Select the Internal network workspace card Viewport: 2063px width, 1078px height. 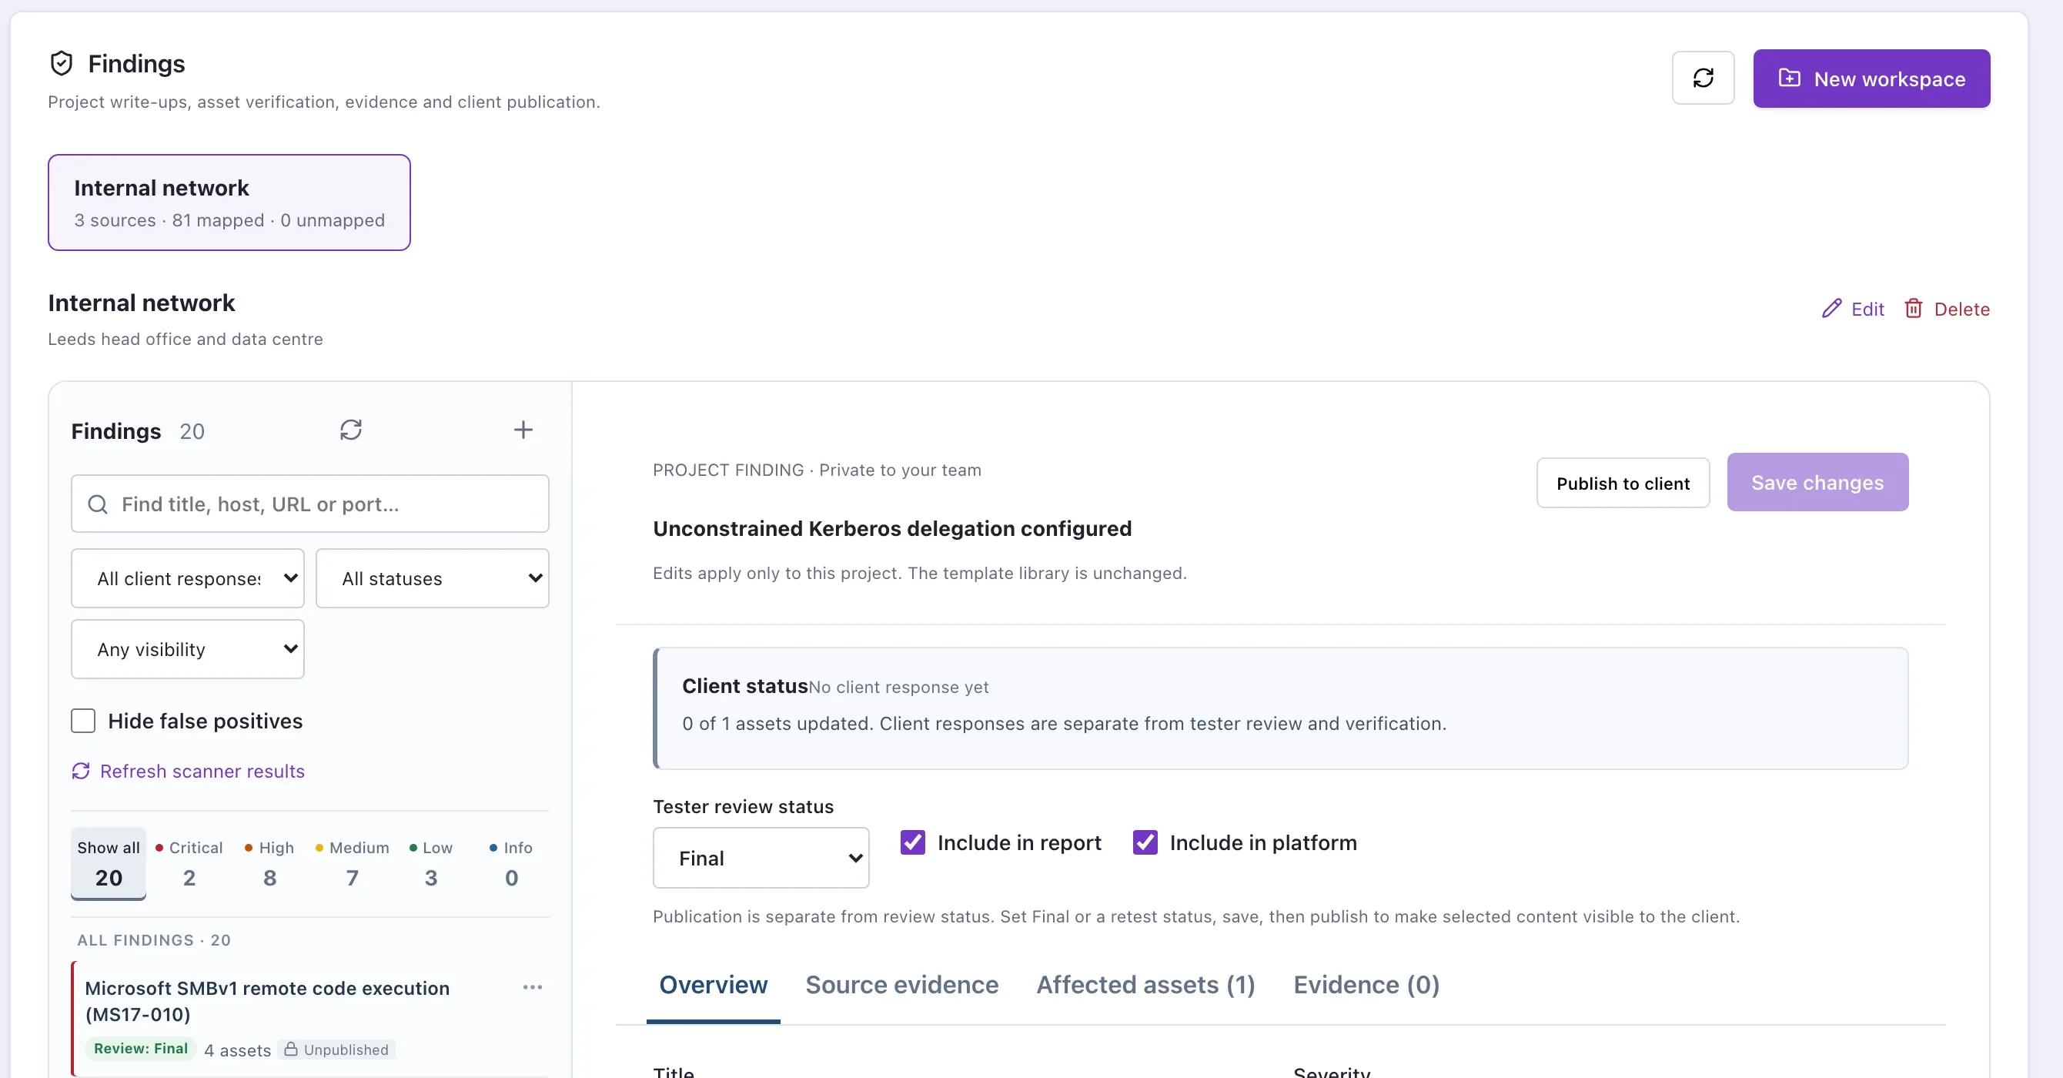click(229, 203)
